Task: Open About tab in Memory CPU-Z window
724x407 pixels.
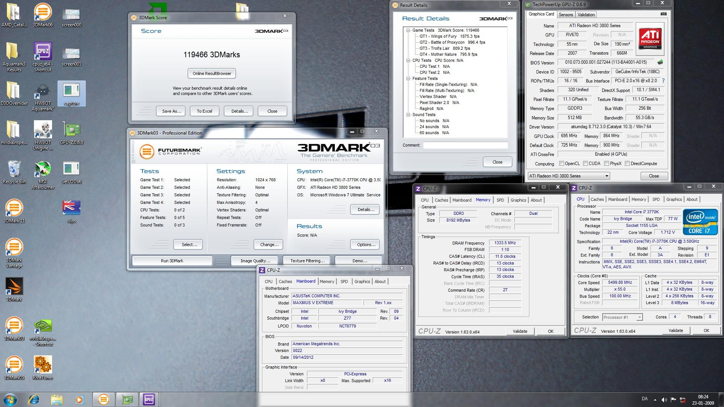Action: click(536, 200)
